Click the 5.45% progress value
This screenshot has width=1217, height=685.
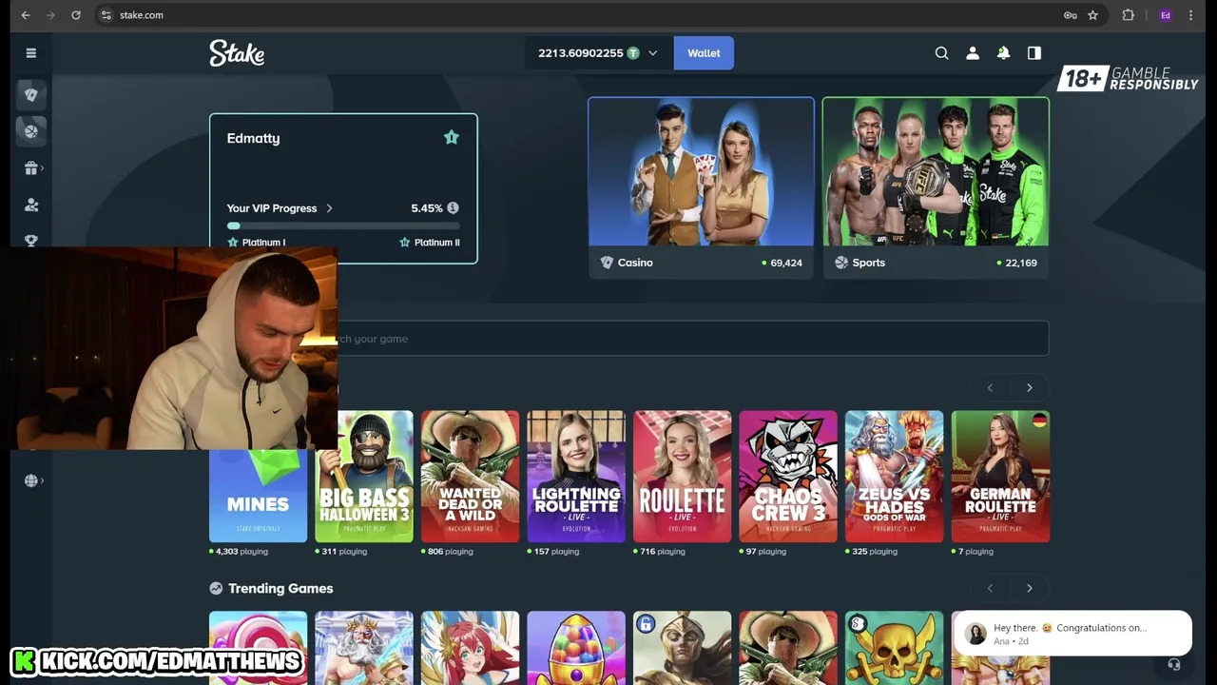(427, 207)
